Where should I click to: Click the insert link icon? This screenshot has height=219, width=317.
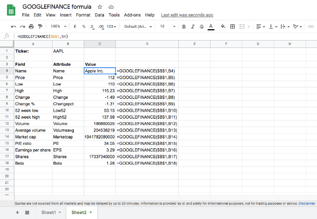[x=311, y=26]
